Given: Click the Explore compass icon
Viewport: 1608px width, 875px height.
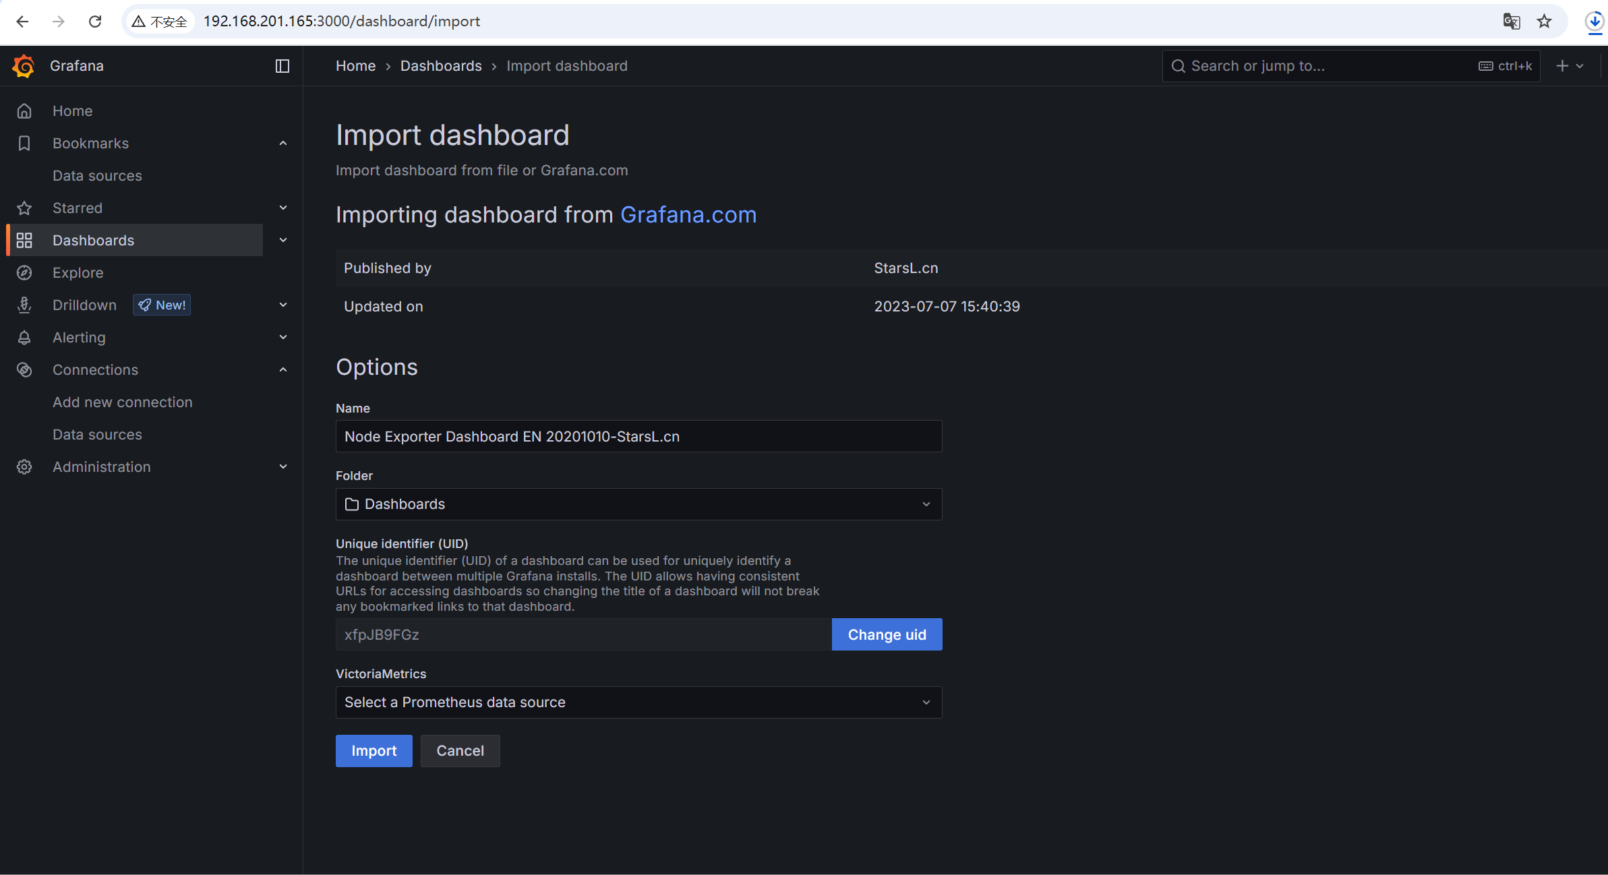Looking at the screenshot, I should pyautogui.click(x=24, y=273).
